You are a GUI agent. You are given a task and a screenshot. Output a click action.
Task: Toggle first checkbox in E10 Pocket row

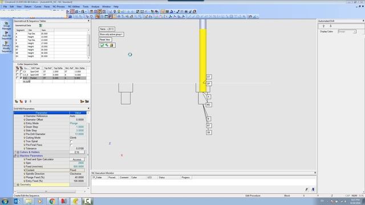[x=17, y=78]
